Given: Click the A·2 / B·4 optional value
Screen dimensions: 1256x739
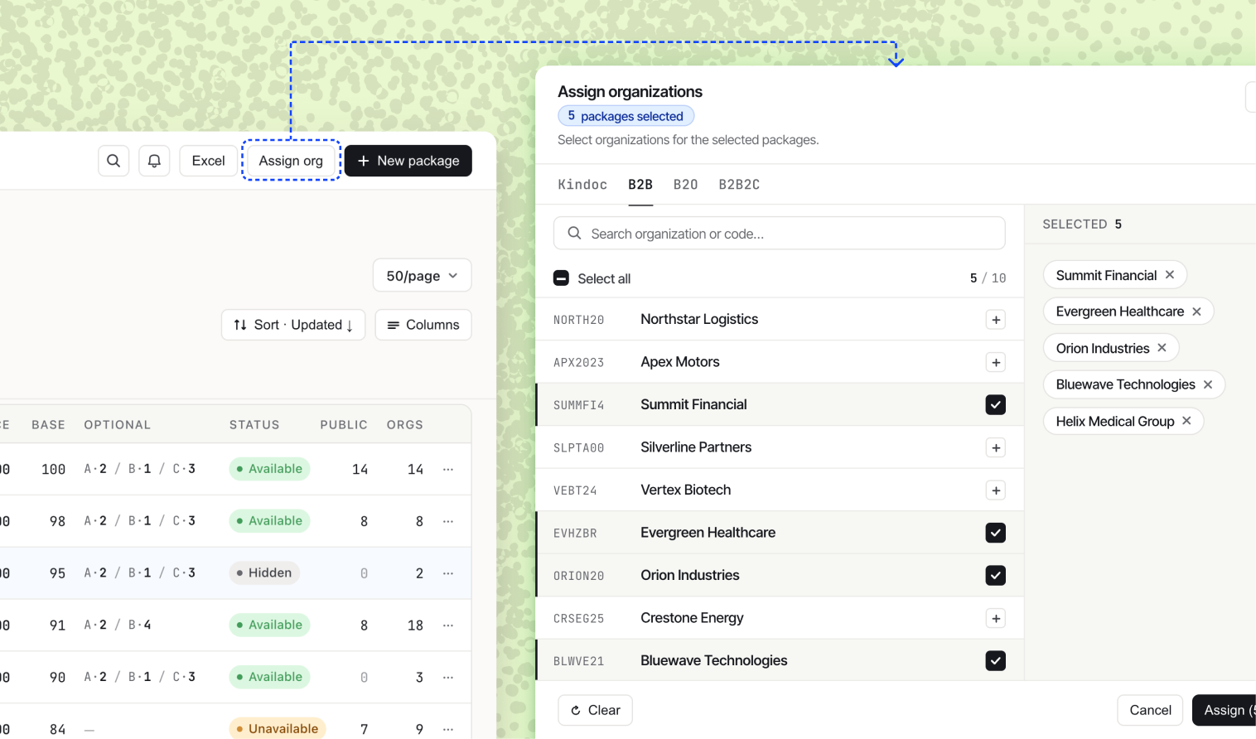Looking at the screenshot, I should tap(118, 625).
